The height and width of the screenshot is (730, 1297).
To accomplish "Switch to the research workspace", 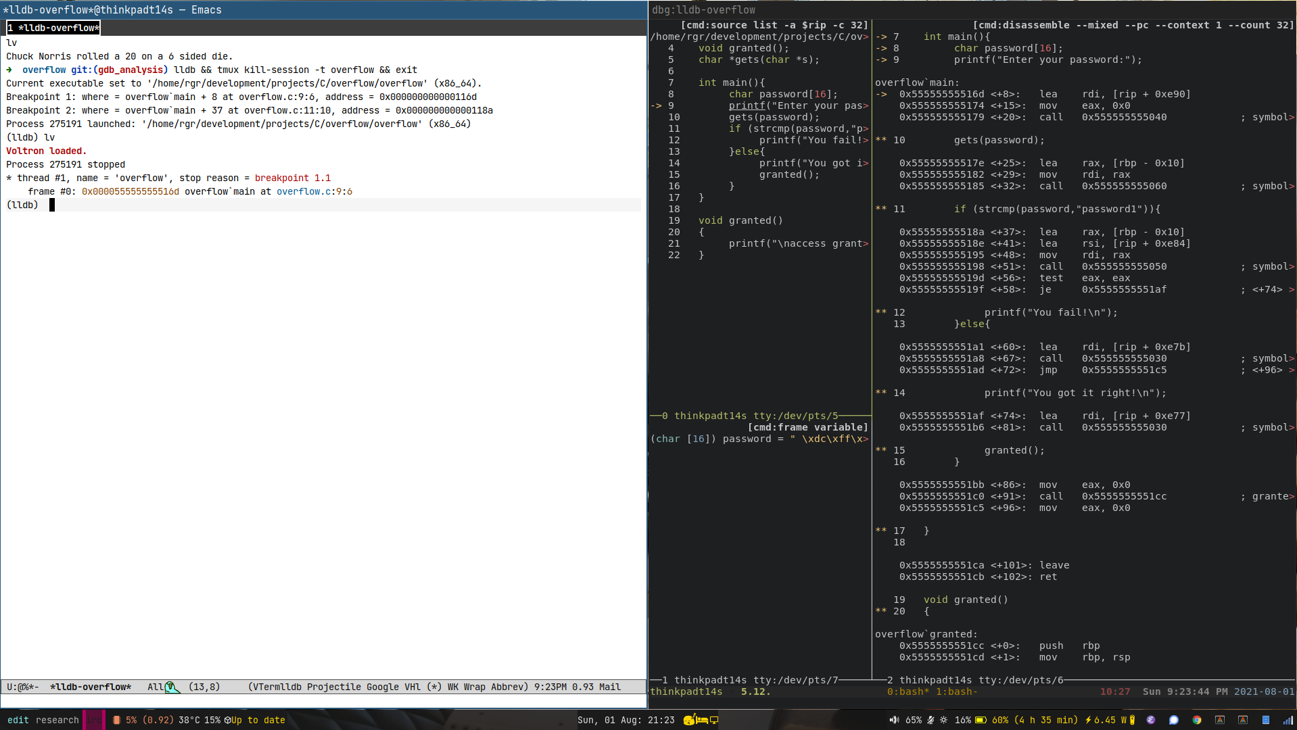I will tap(57, 720).
